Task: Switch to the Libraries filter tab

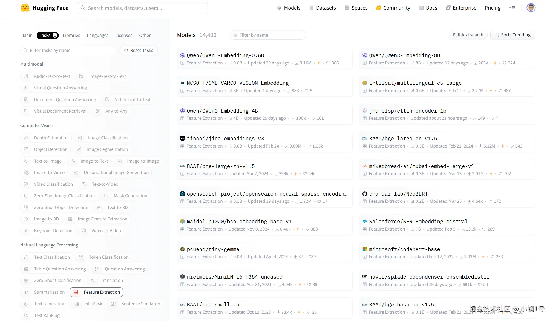Action: 71,35
